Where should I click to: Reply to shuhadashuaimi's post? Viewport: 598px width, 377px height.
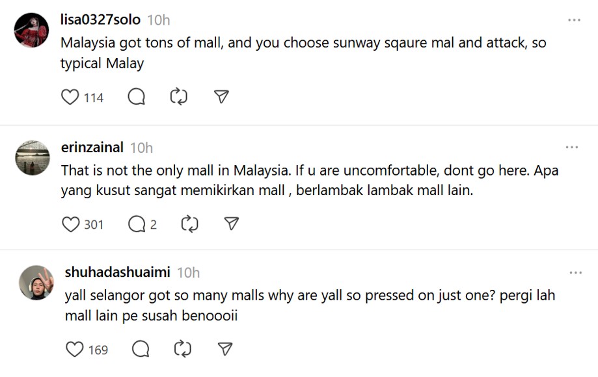pyautogui.click(x=141, y=350)
